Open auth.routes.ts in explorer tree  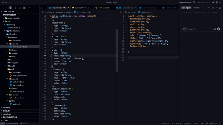click(x=18, y=92)
